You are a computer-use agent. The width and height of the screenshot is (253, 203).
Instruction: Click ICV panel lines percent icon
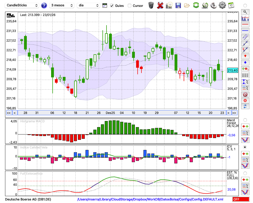245,160
